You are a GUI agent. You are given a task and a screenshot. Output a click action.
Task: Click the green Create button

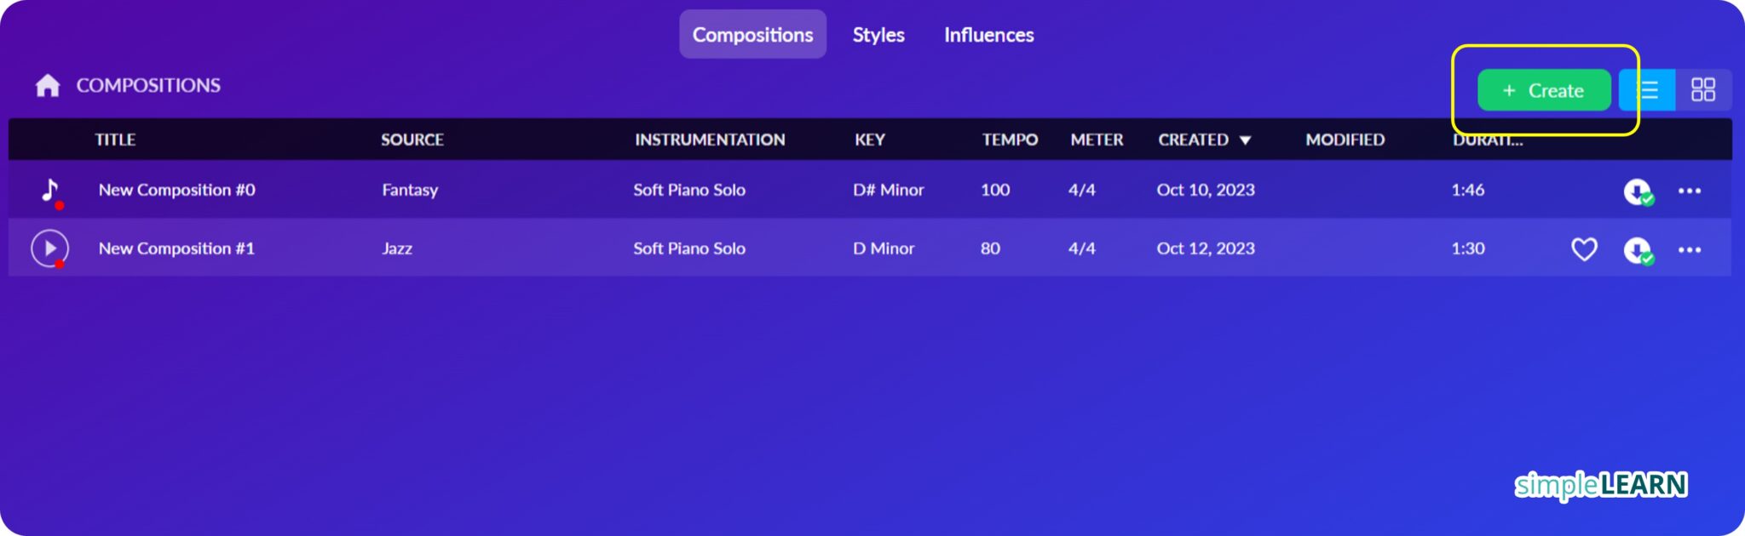pos(1544,90)
